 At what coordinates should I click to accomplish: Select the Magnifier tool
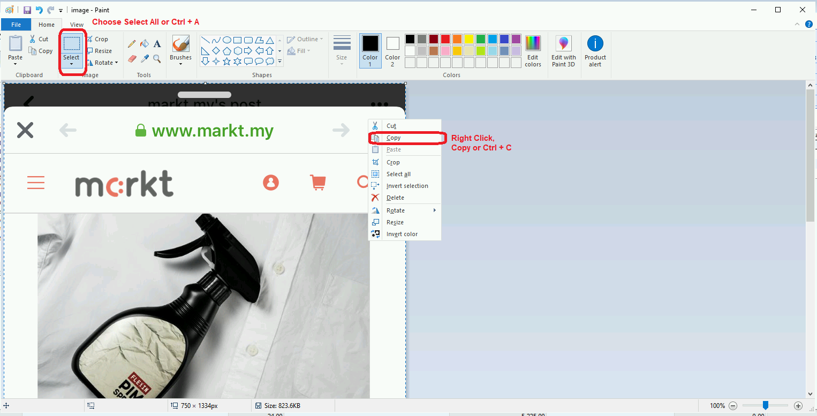157,58
